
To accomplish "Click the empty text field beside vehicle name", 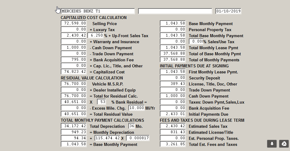I will pos(175,11).
